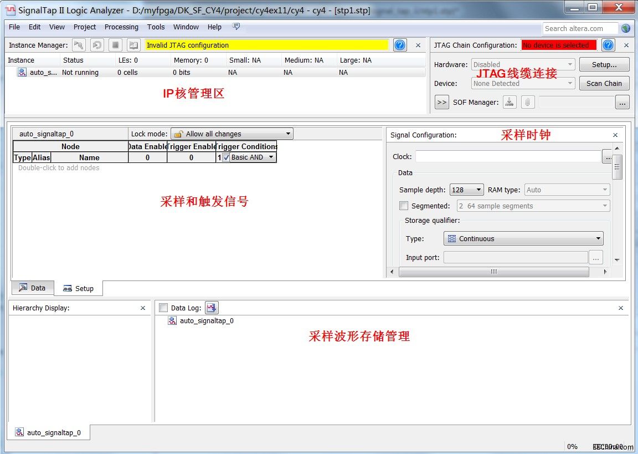Click the Data Log save icon
This screenshot has width=638, height=454.
pyautogui.click(x=212, y=308)
